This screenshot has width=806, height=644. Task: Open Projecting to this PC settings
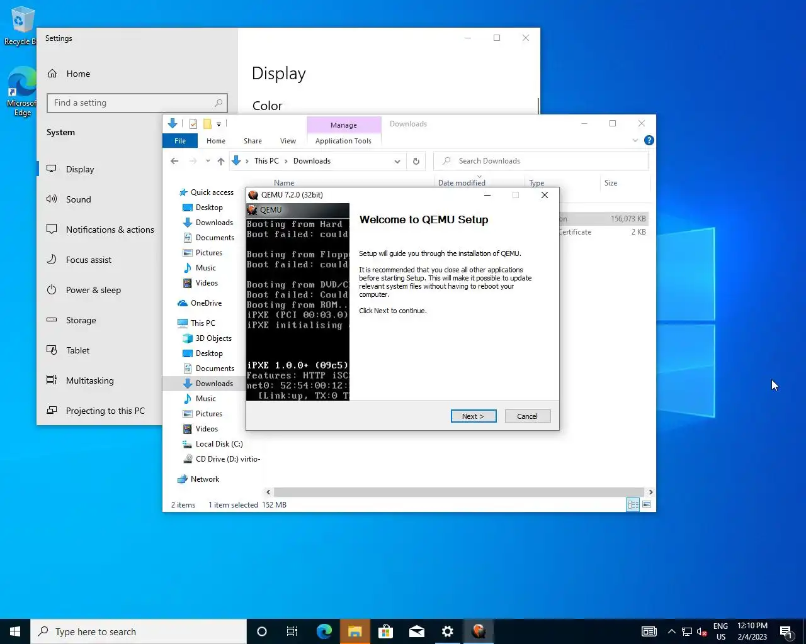click(105, 411)
